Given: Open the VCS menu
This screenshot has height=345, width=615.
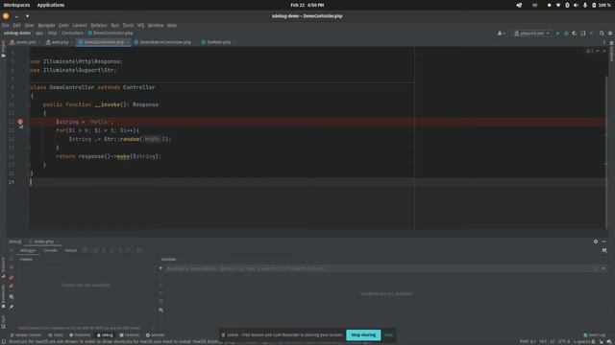Looking at the screenshot, I should (x=140, y=26).
